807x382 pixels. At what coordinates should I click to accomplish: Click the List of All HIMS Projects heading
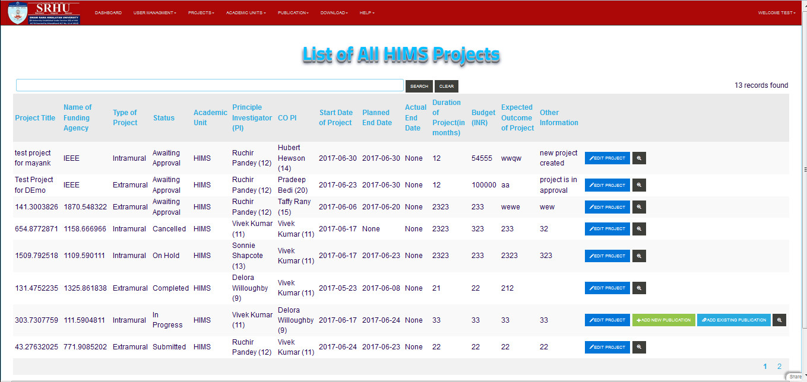tap(401, 55)
